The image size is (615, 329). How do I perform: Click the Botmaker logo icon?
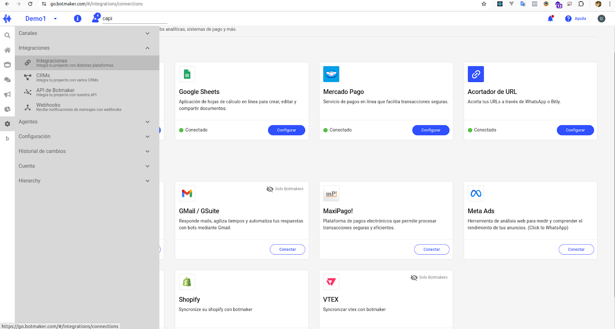[7, 18]
